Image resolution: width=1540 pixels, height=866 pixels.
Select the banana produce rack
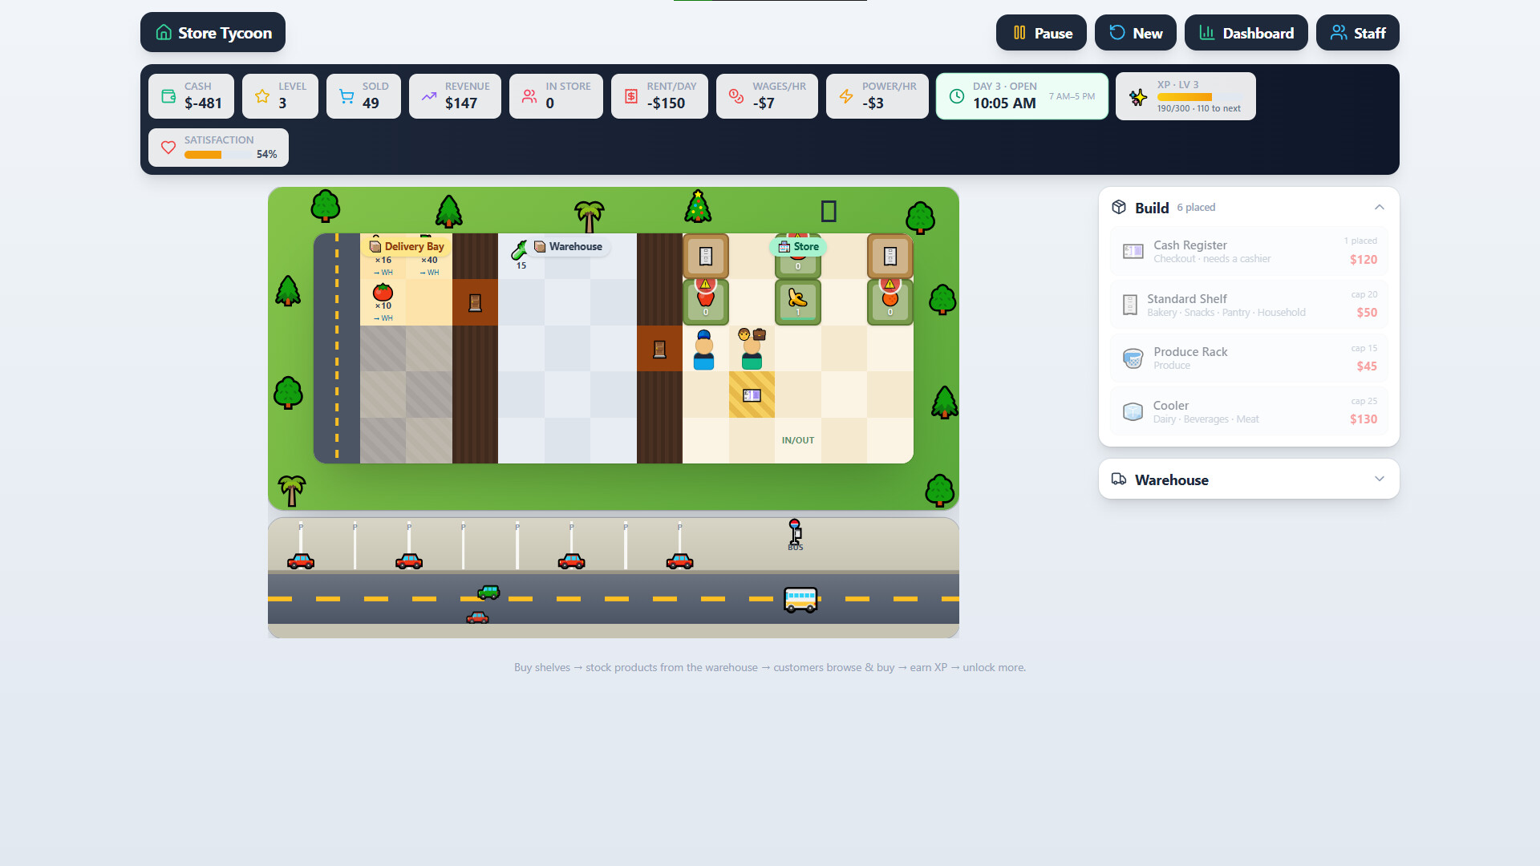[797, 301]
